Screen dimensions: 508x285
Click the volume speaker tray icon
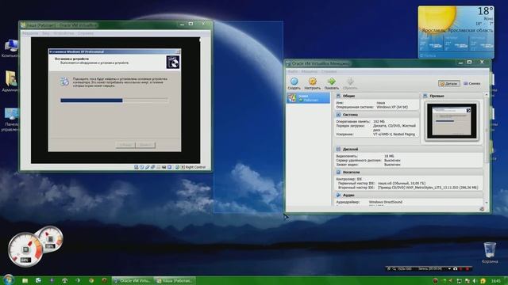pyautogui.click(x=475, y=281)
